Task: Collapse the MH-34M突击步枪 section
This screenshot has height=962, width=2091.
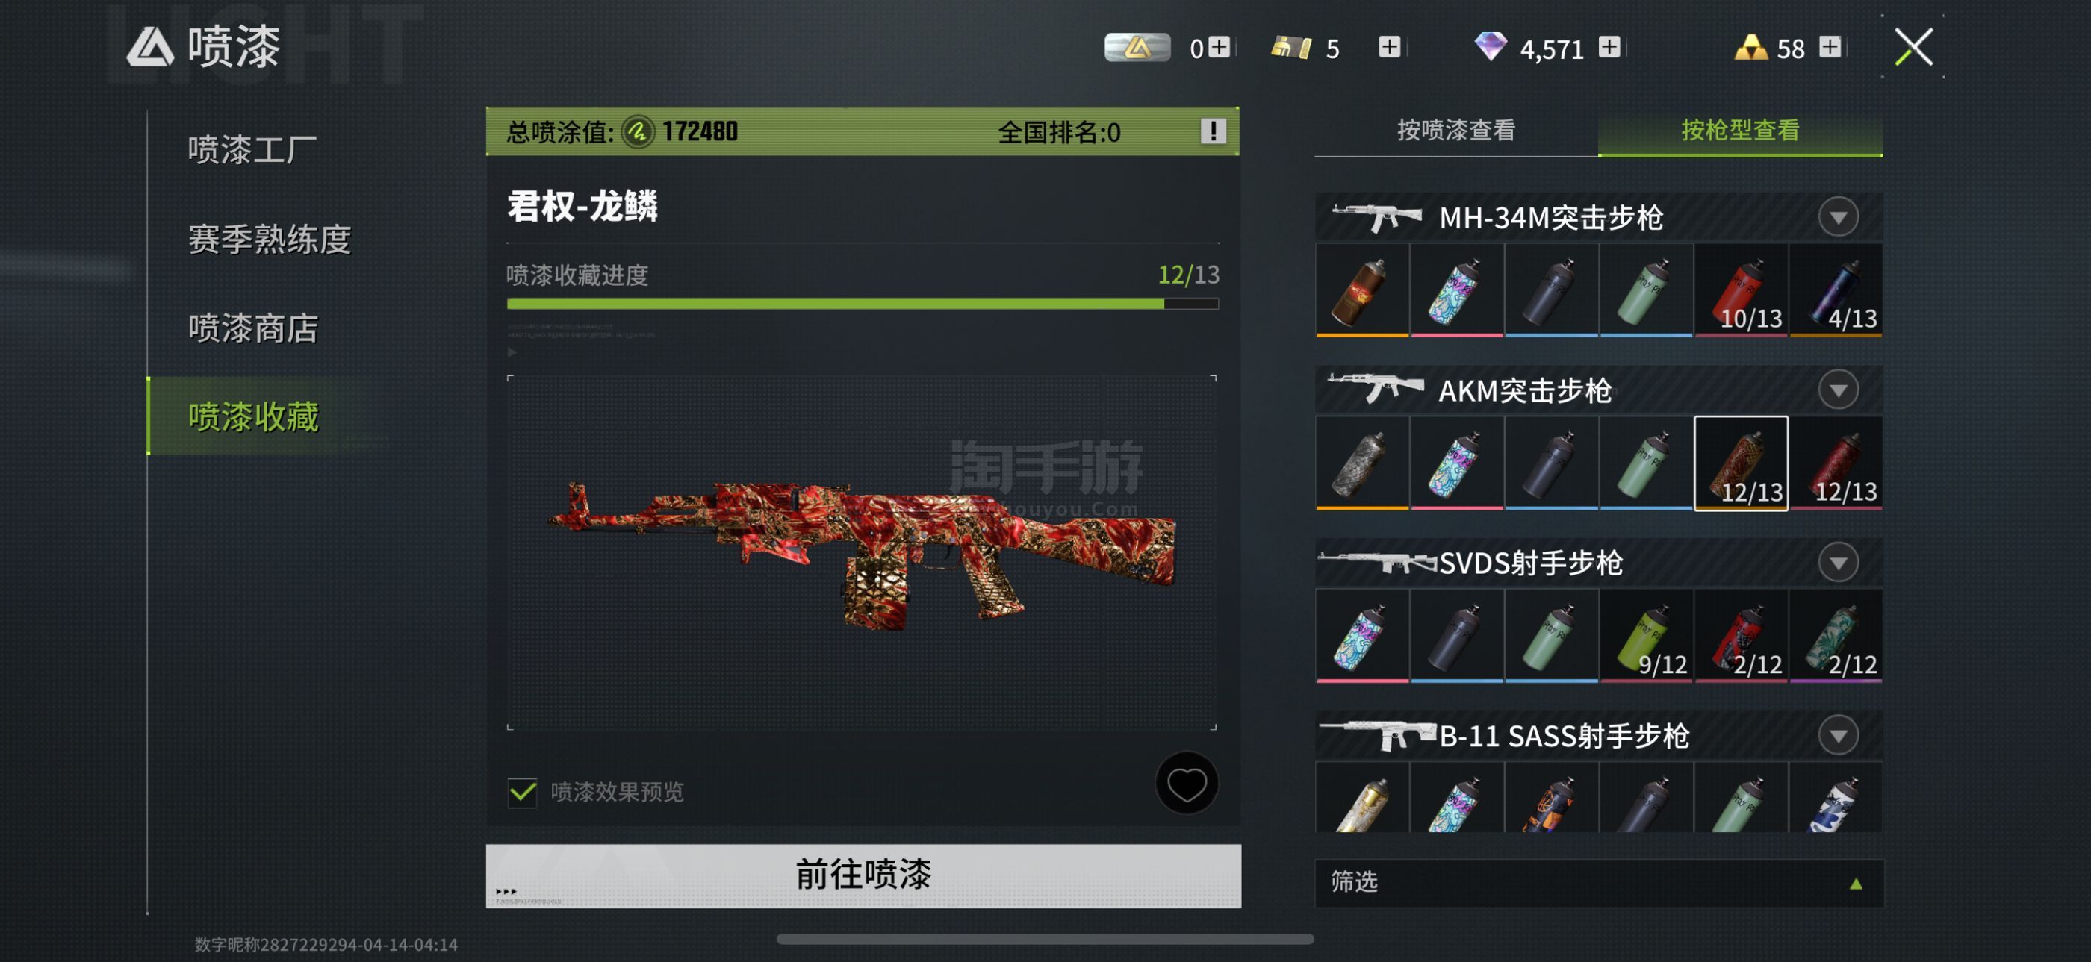Action: [x=1838, y=217]
